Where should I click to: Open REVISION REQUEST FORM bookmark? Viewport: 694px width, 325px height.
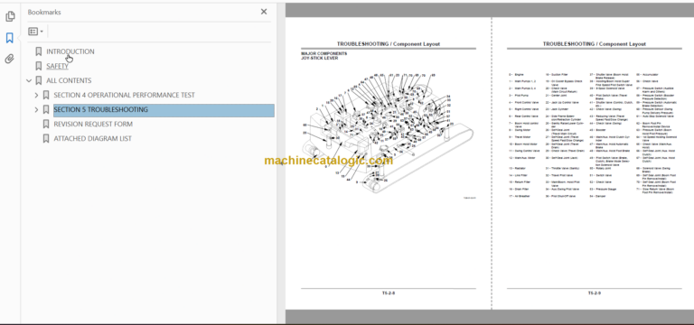point(93,125)
